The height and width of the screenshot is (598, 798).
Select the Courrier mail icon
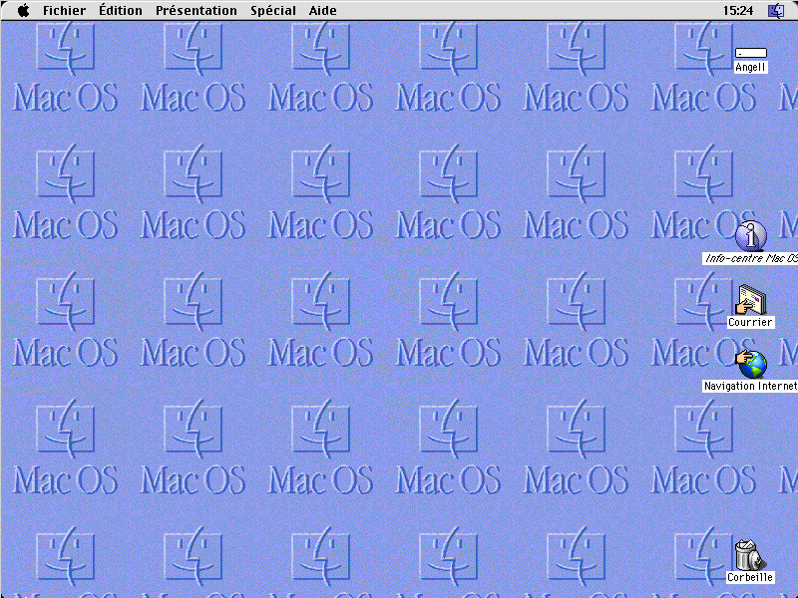751,300
